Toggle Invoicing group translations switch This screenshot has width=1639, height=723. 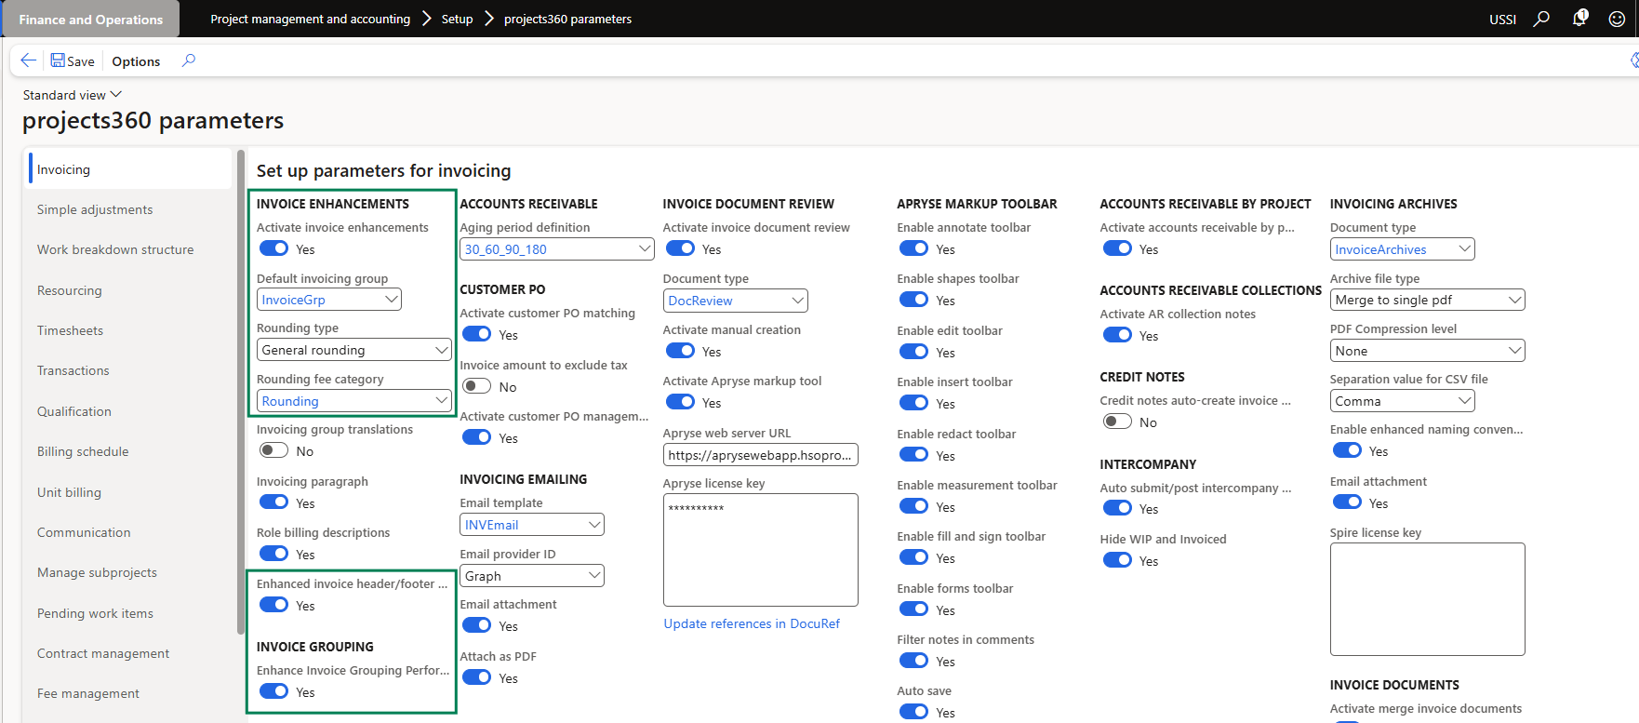pos(274,450)
